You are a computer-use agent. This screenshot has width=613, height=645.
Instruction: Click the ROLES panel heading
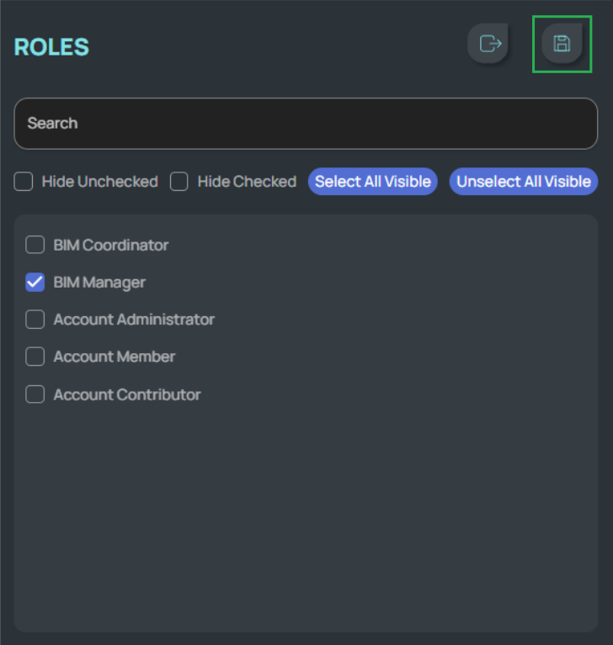(51, 47)
